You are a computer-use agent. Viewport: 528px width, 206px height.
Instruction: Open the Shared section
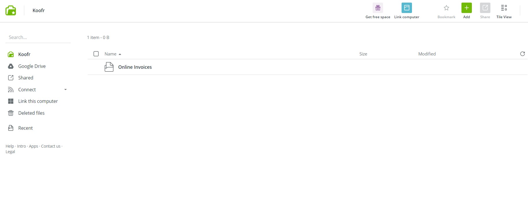pyautogui.click(x=25, y=78)
